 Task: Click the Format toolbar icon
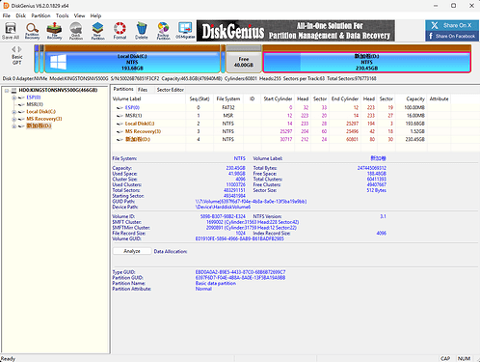120,31
